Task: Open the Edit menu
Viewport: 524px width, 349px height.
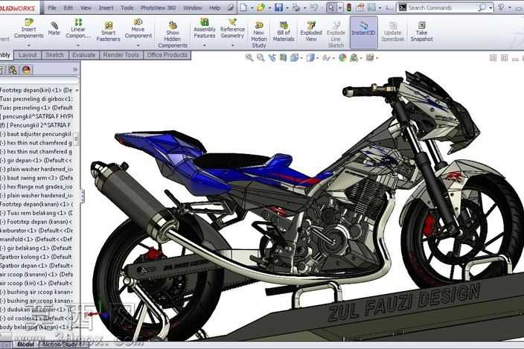Action: [68, 7]
